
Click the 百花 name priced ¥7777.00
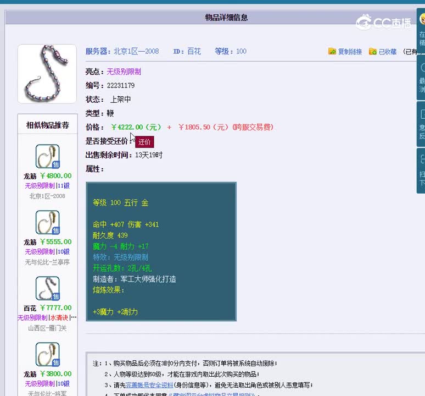(30, 309)
